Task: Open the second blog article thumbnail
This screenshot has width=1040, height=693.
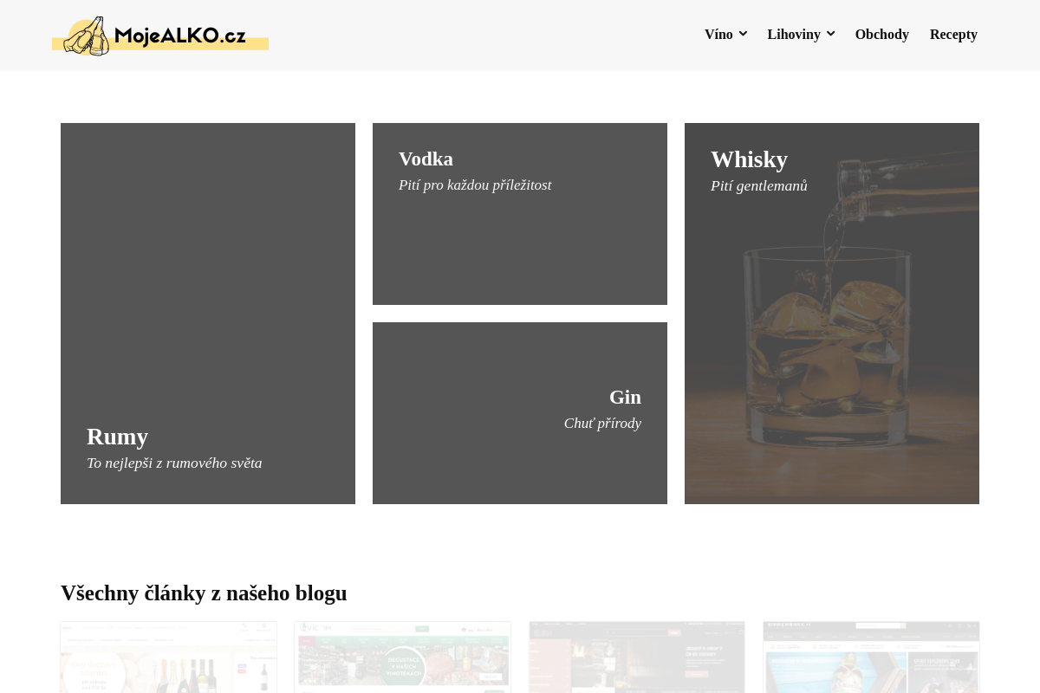Action: pos(402,657)
